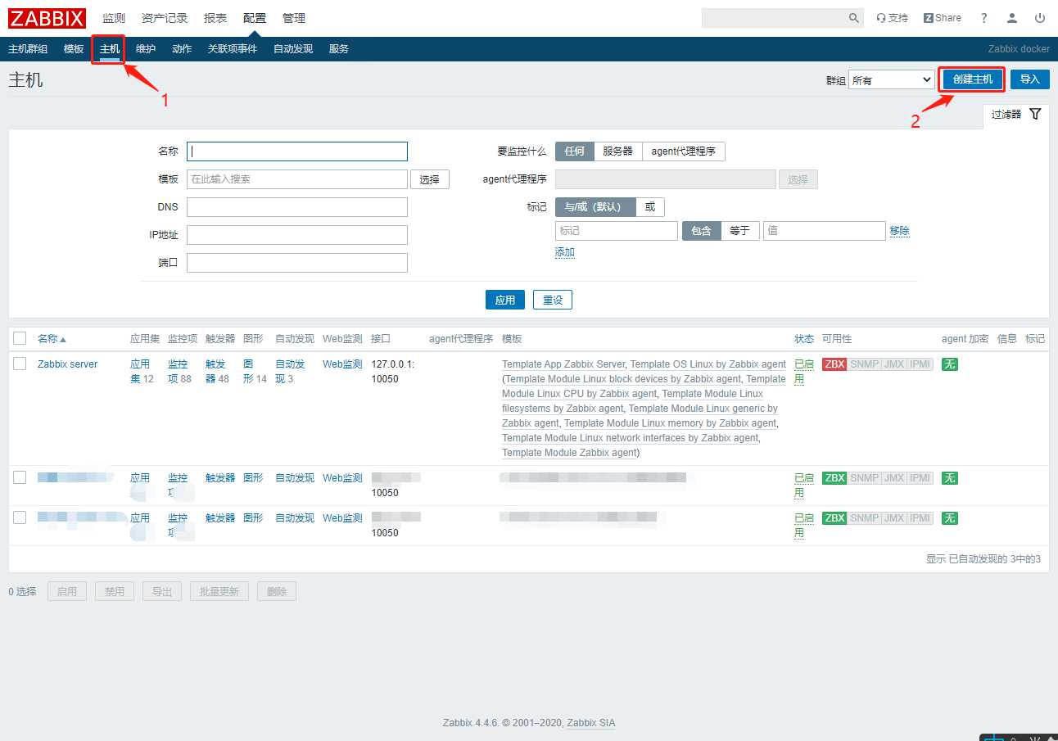Go to the 主机群组 submenu
This screenshot has width=1058, height=741.
(28, 49)
